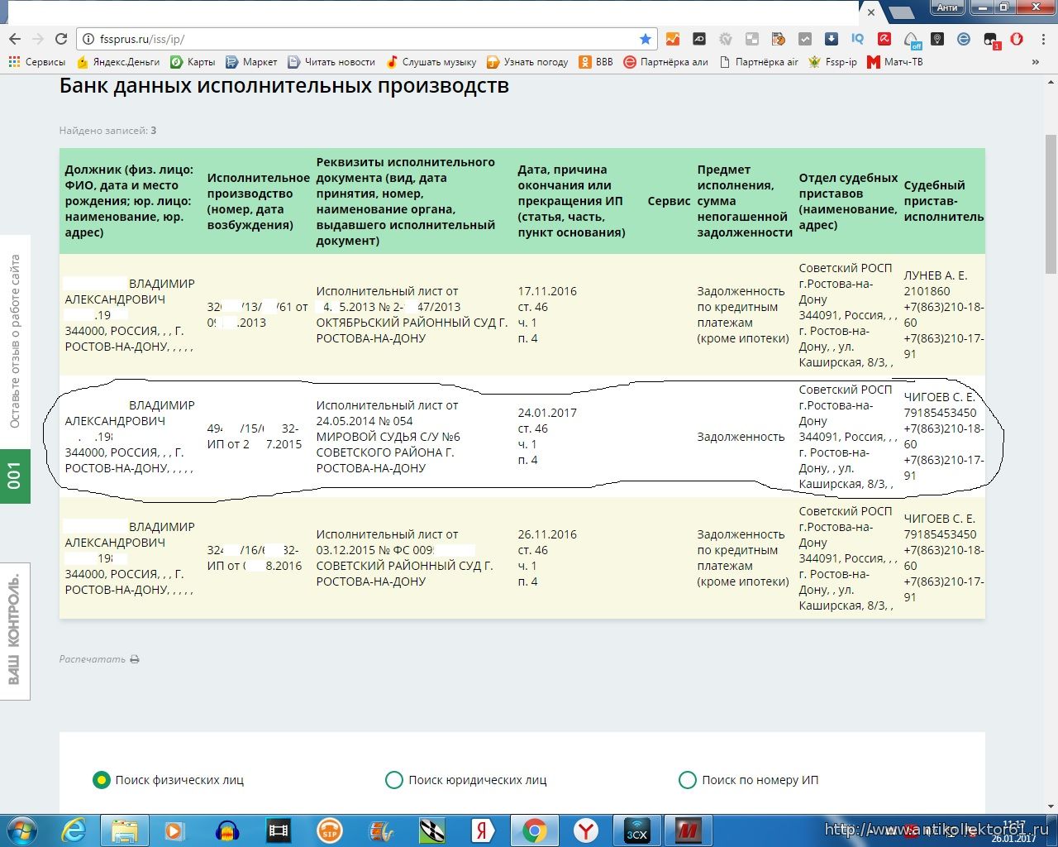The image size is (1058, 847).
Task: Open the green 001 side tab
Action: click(15, 476)
